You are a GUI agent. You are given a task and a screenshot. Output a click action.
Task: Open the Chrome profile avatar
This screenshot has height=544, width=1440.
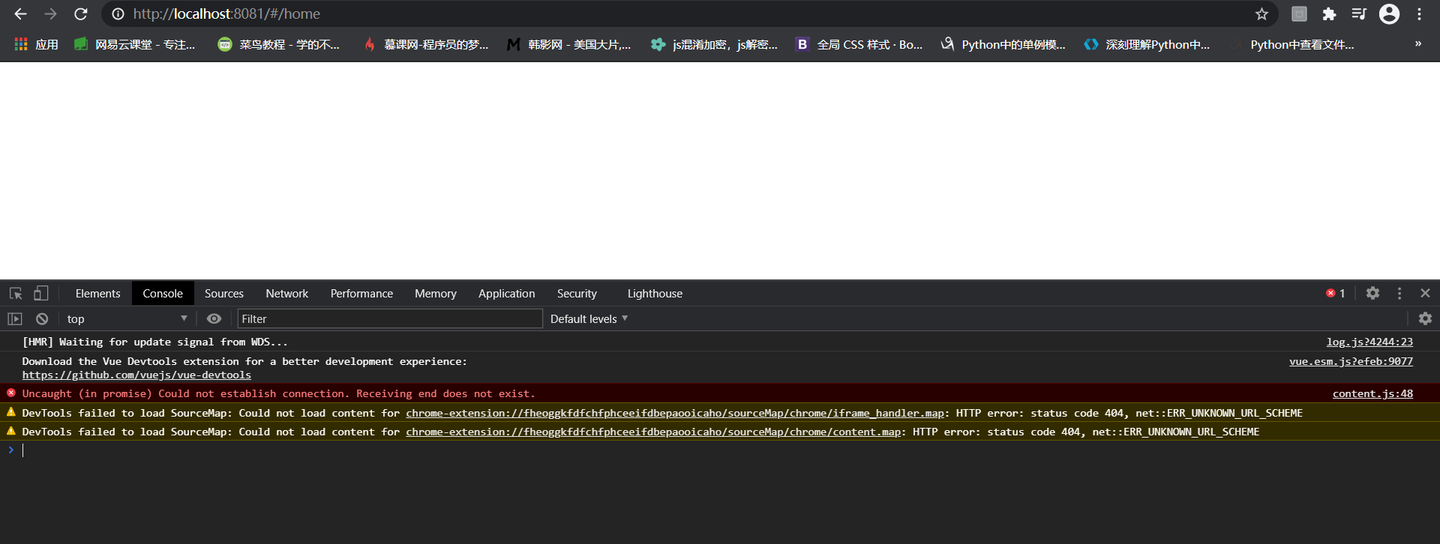(1389, 13)
